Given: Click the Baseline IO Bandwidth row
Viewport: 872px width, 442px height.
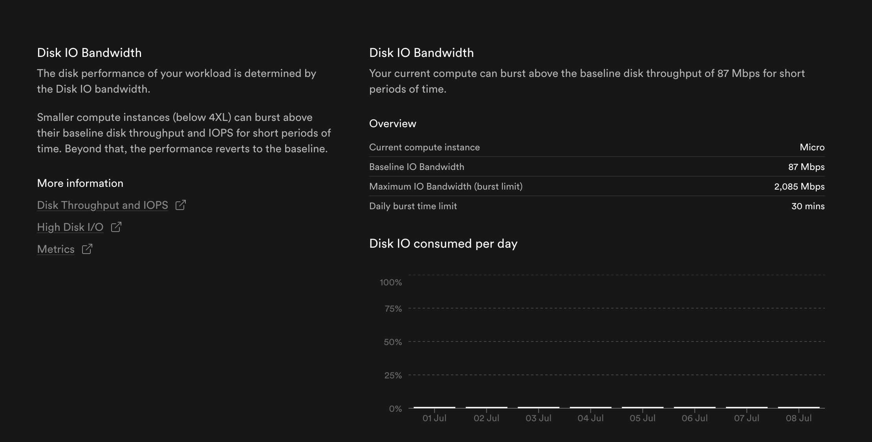Looking at the screenshot, I should coord(597,167).
